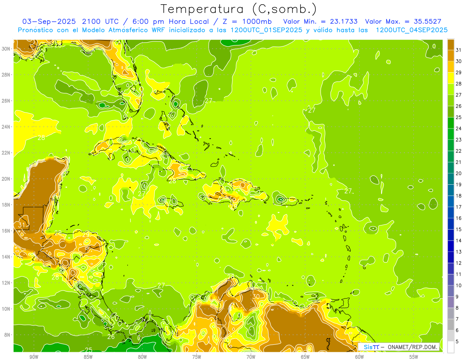The height and width of the screenshot is (362, 469).
Task: Click the 'Valor Min. = 23.1733' text
Action: pyautogui.click(x=320, y=21)
